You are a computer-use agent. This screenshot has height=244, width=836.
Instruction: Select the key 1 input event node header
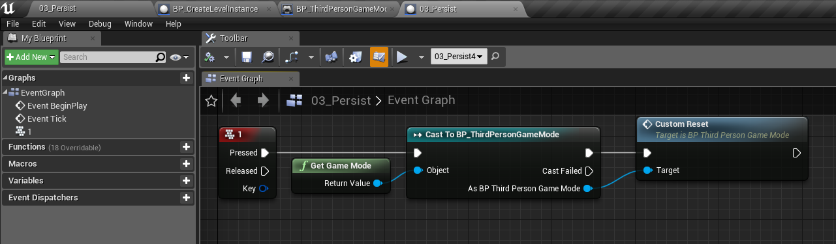pos(247,135)
